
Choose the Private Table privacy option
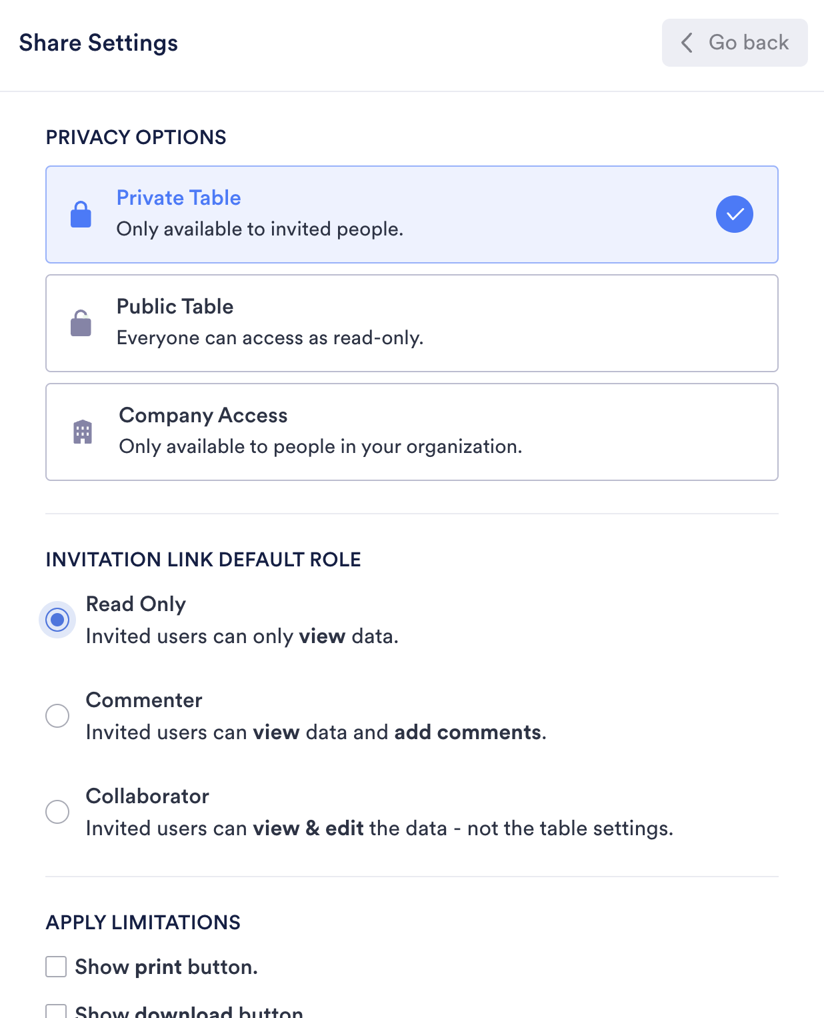pyautogui.click(x=411, y=215)
